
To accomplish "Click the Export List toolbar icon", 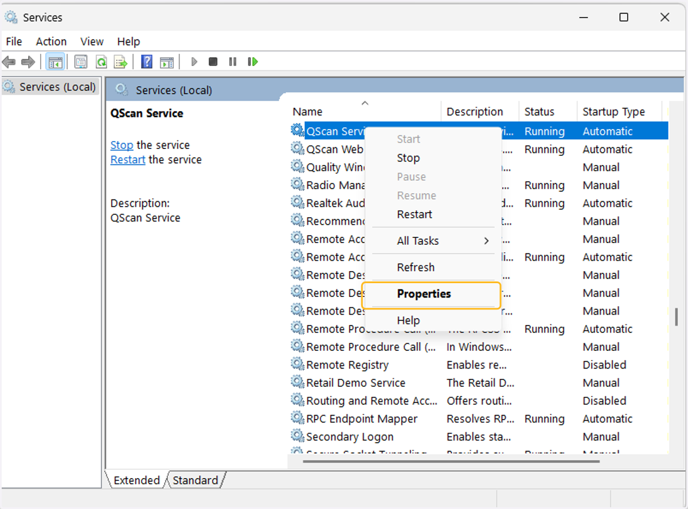I will [x=120, y=61].
